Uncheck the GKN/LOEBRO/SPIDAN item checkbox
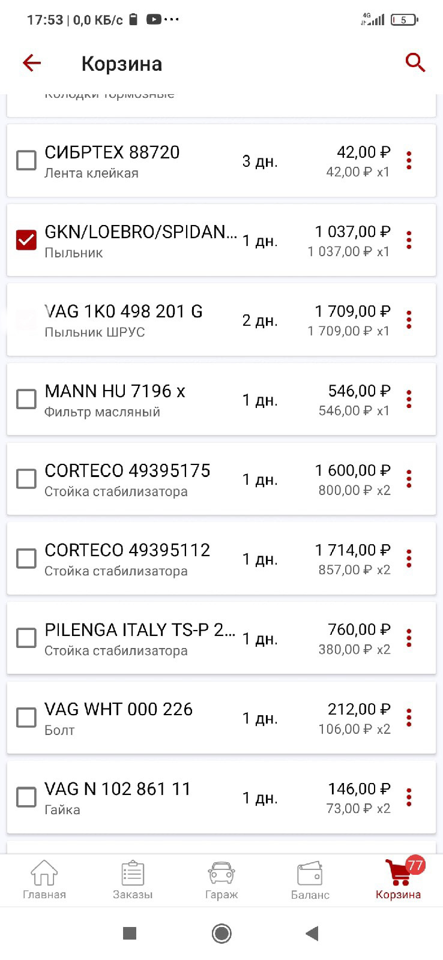This screenshot has height=960, width=443. pyautogui.click(x=26, y=240)
